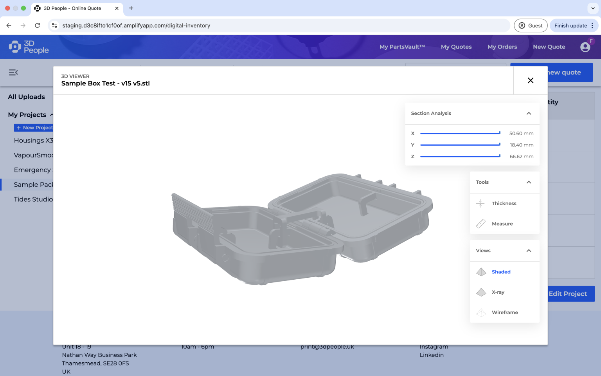Collapse the sidebar using the menu icon

click(x=13, y=72)
